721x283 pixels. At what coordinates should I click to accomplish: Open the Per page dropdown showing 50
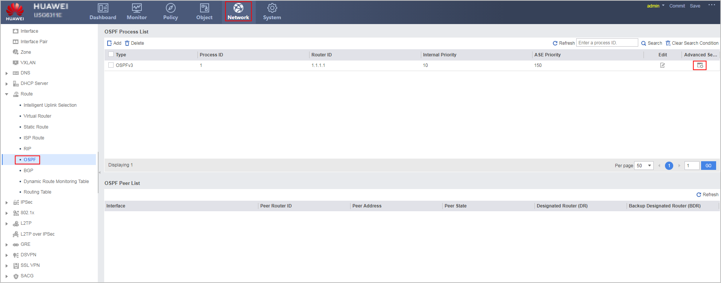644,166
